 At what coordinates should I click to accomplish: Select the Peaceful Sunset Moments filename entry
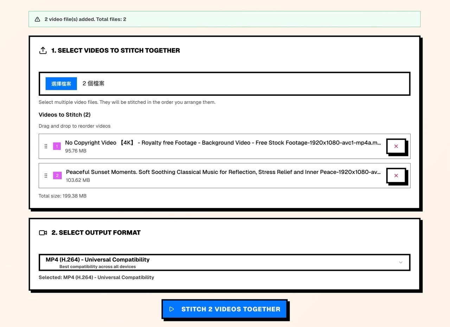tap(223, 172)
